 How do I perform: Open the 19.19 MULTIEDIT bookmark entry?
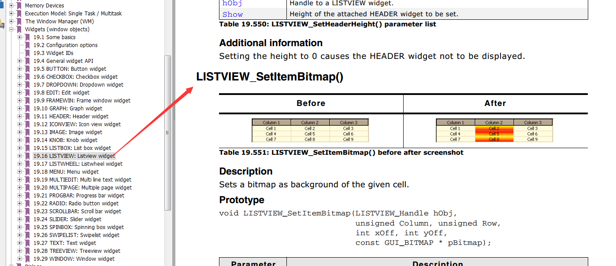tap(82, 180)
